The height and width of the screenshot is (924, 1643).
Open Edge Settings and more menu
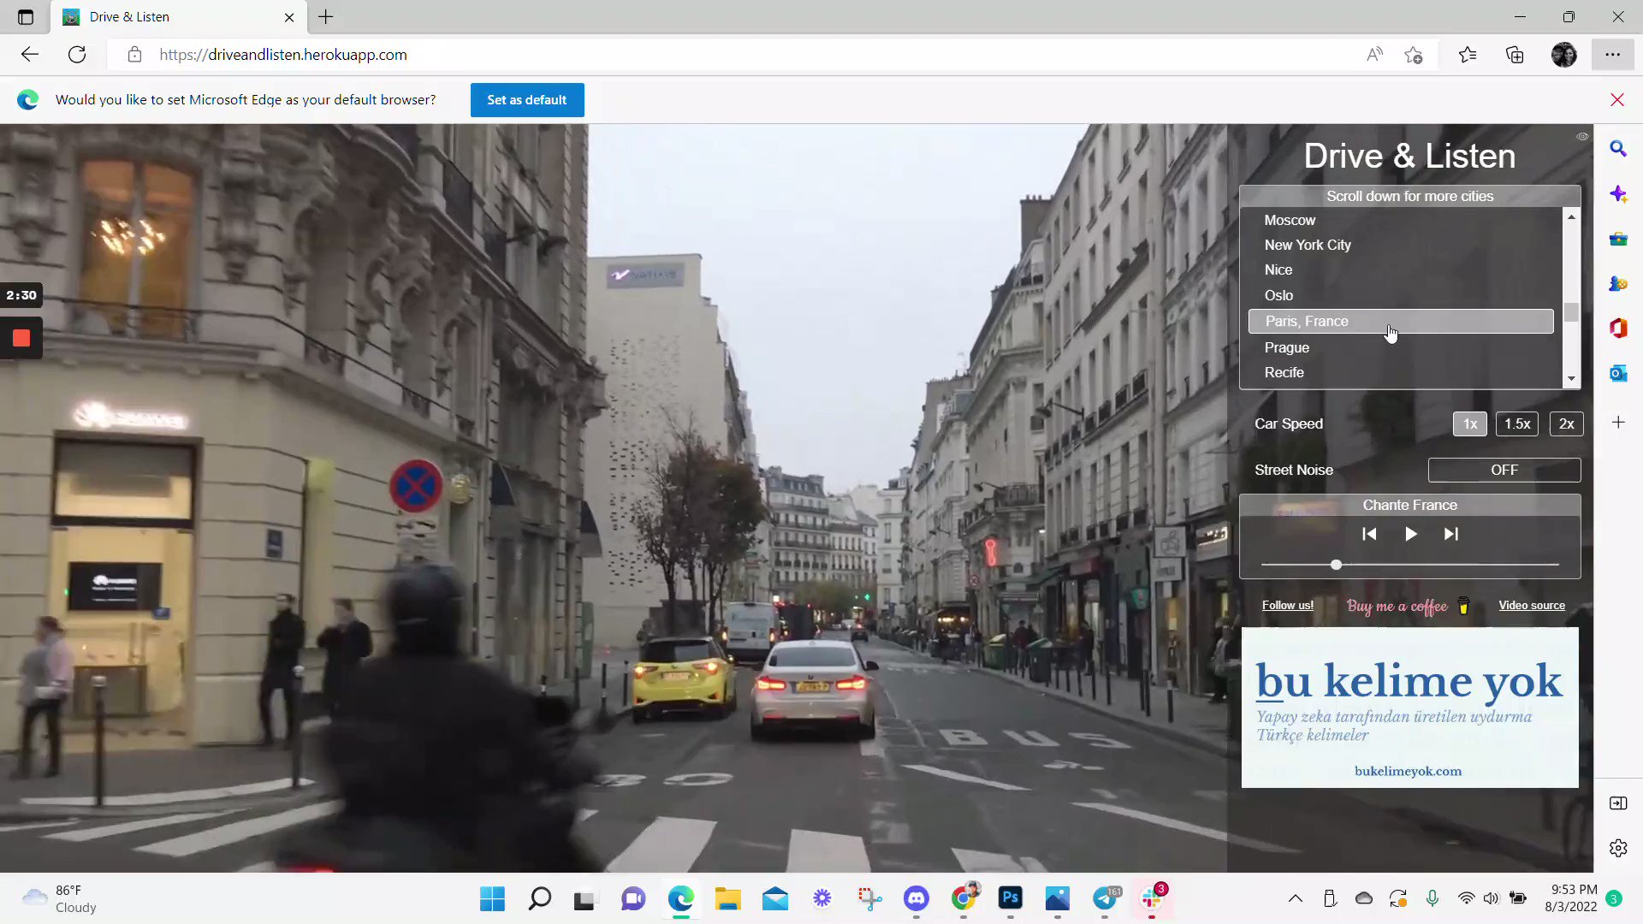tap(1612, 55)
